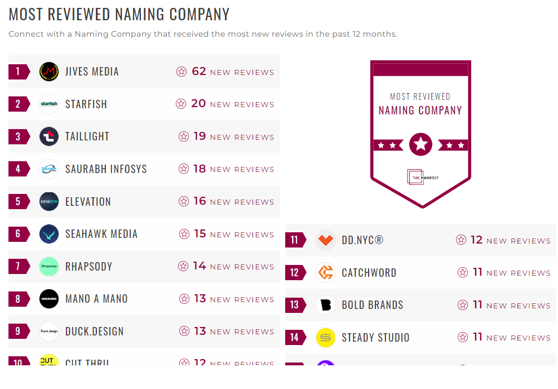
Task: Open Jives Media company name link
Action: coord(92,72)
